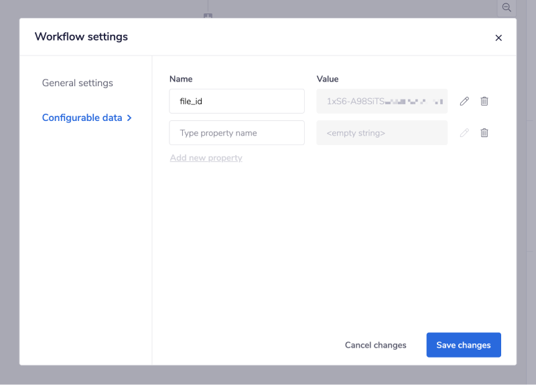The width and height of the screenshot is (536, 385).
Task: Click the zoom out magnifier on canvas
Action: [507, 7]
